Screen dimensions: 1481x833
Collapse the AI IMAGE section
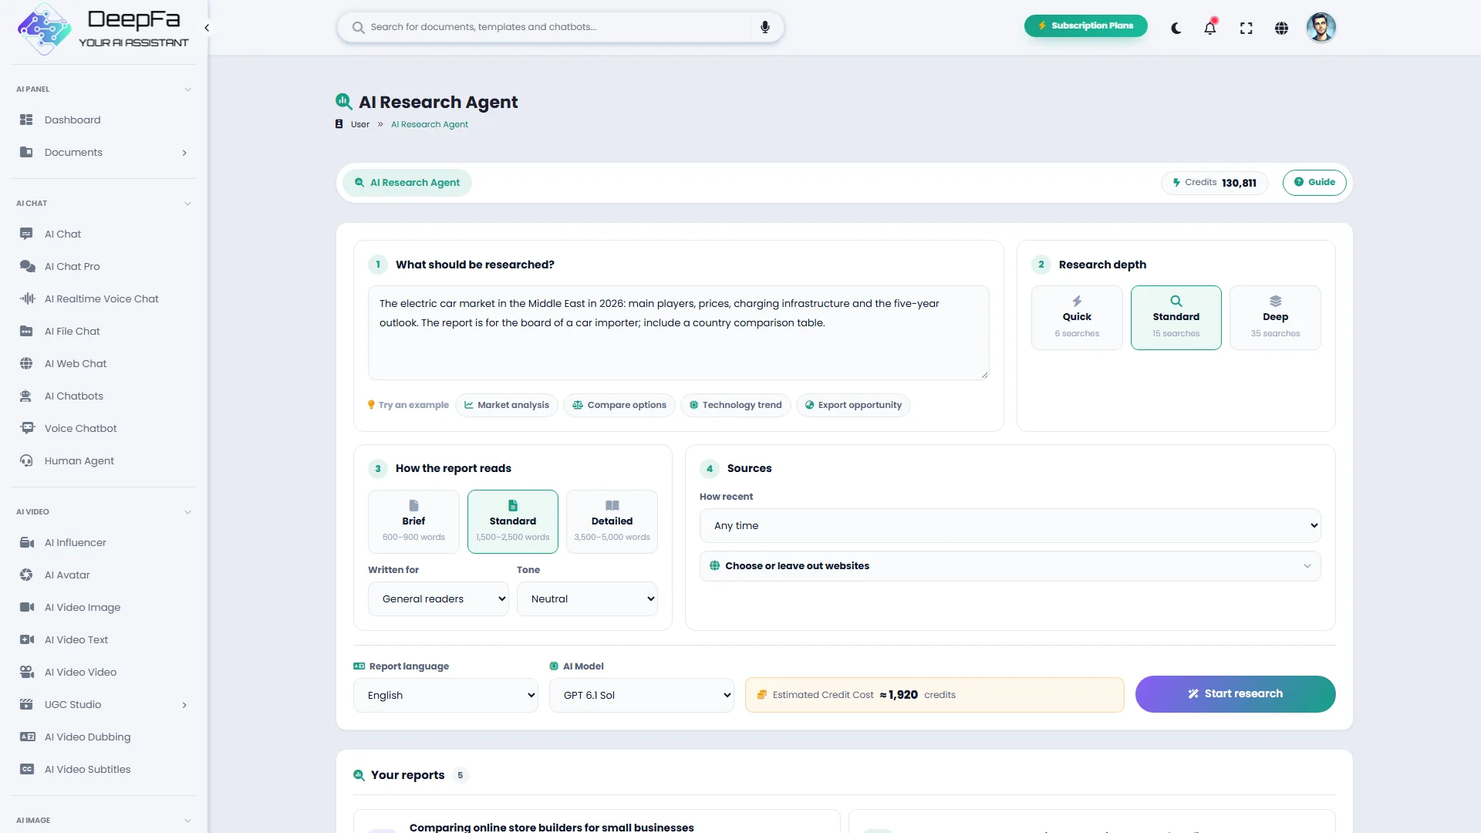pyautogui.click(x=187, y=821)
